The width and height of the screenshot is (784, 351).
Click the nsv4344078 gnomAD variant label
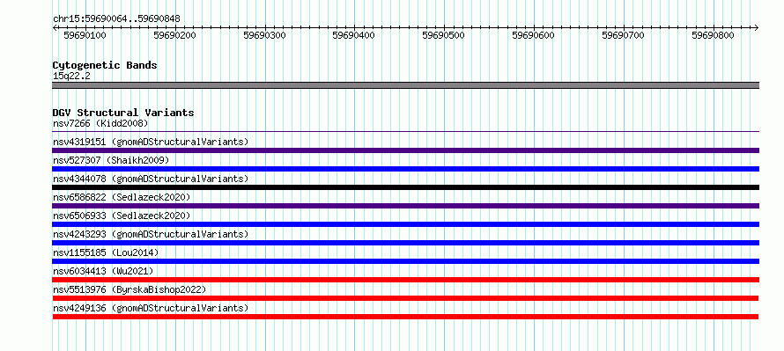pyautogui.click(x=151, y=179)
